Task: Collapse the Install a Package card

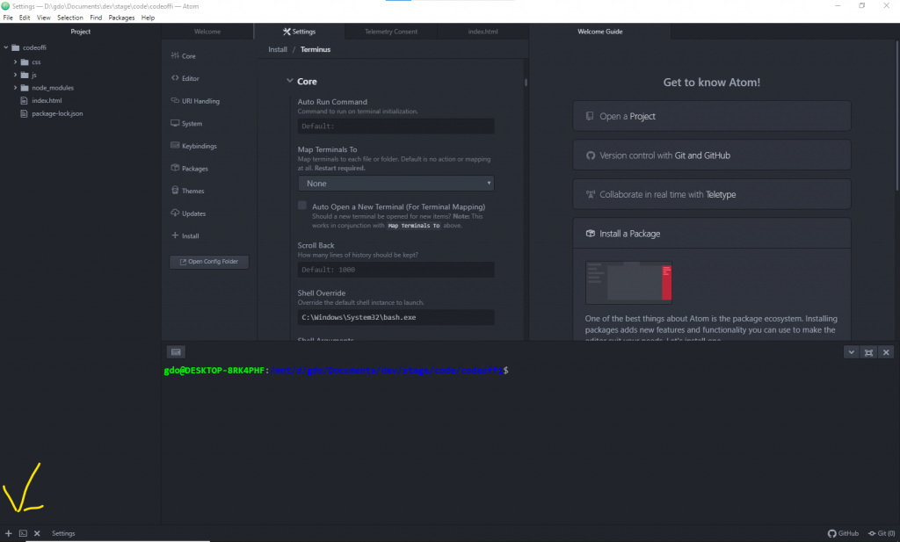Action: pyautogui.click(x=712, y=234)
